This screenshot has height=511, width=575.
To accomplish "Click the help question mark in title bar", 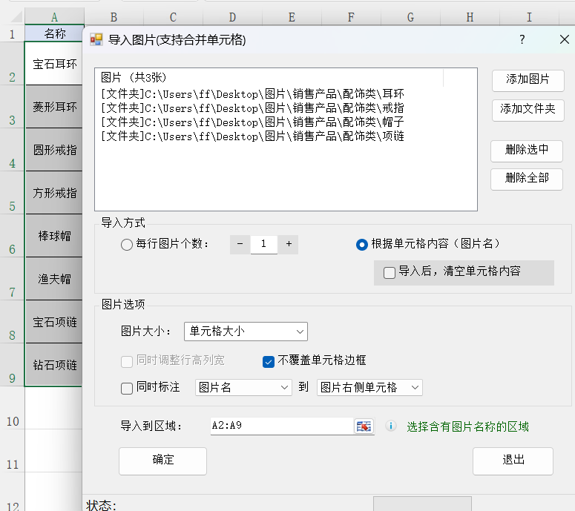I will [x=522, y=40].
